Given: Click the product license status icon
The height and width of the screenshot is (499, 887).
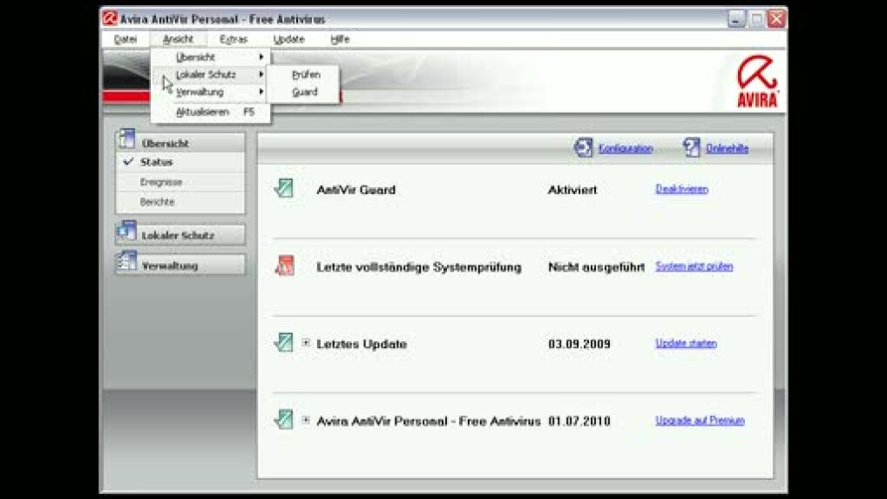Looking at the screenshot, I should tap(283, 421).
